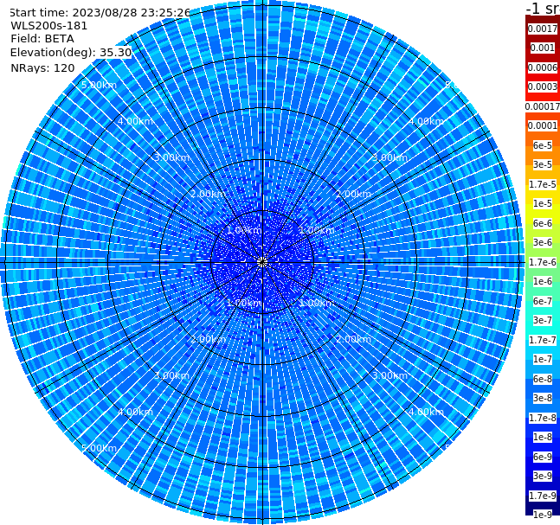Click the 3e-8 blue colorbar label

[542, 398]
